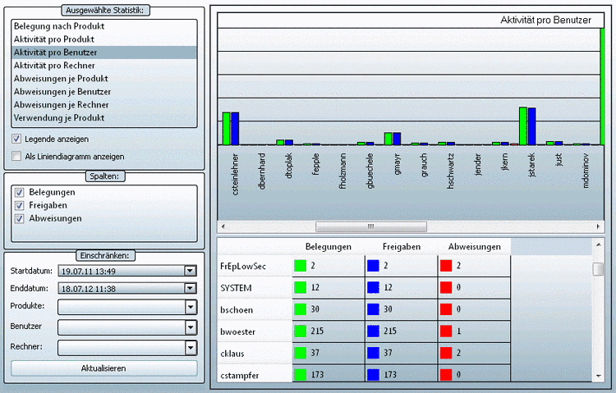Image resolution: width=616 pixels, height=393 pixels.
Task: Click the csteinlehner green chart bar
Action: [227, 129]
